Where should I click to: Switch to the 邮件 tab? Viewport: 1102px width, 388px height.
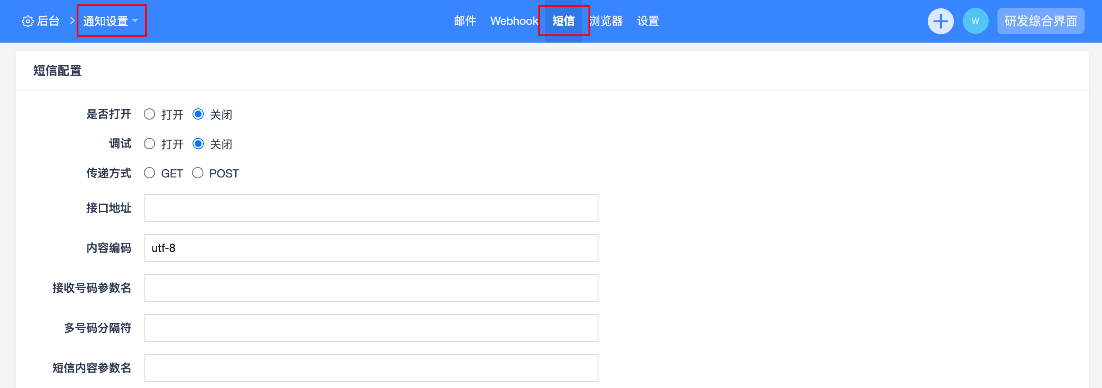pyautogui.click(x=465, y=21)
